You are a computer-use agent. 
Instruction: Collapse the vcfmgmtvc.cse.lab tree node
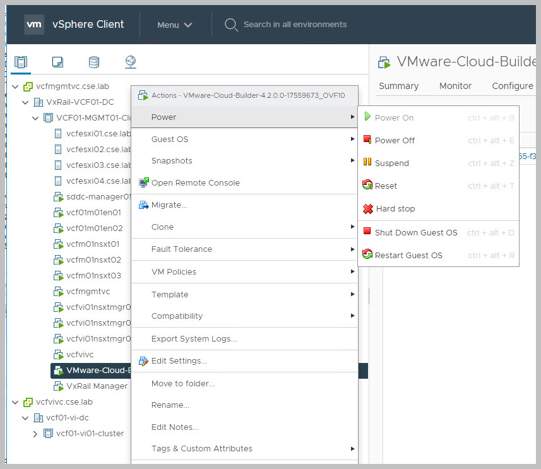point(15,86)
